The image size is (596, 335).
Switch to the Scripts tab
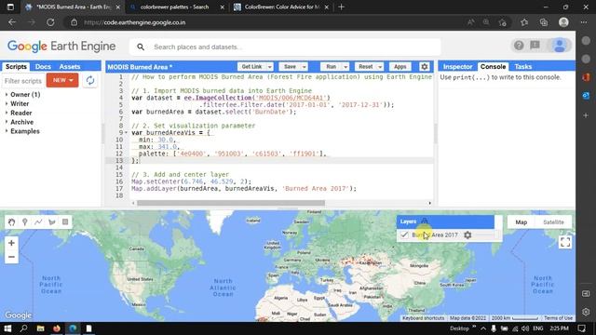(x=16, y=66)
